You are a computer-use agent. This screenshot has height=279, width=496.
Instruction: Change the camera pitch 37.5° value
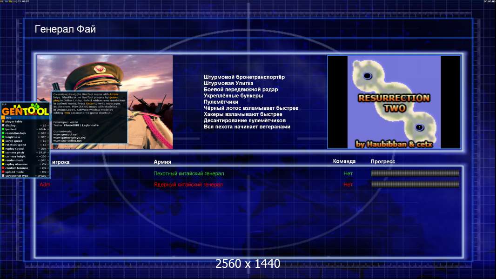[42, 153]
